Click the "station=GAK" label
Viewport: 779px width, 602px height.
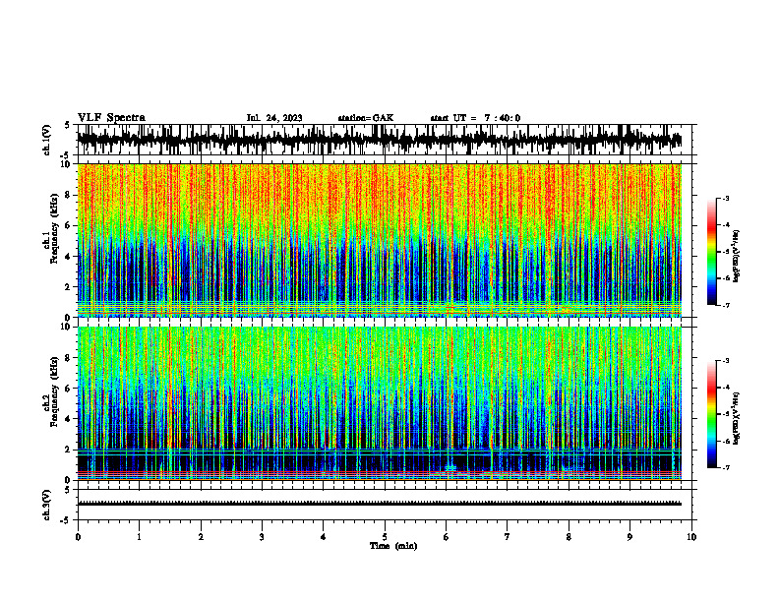click(x=366, y=118)
